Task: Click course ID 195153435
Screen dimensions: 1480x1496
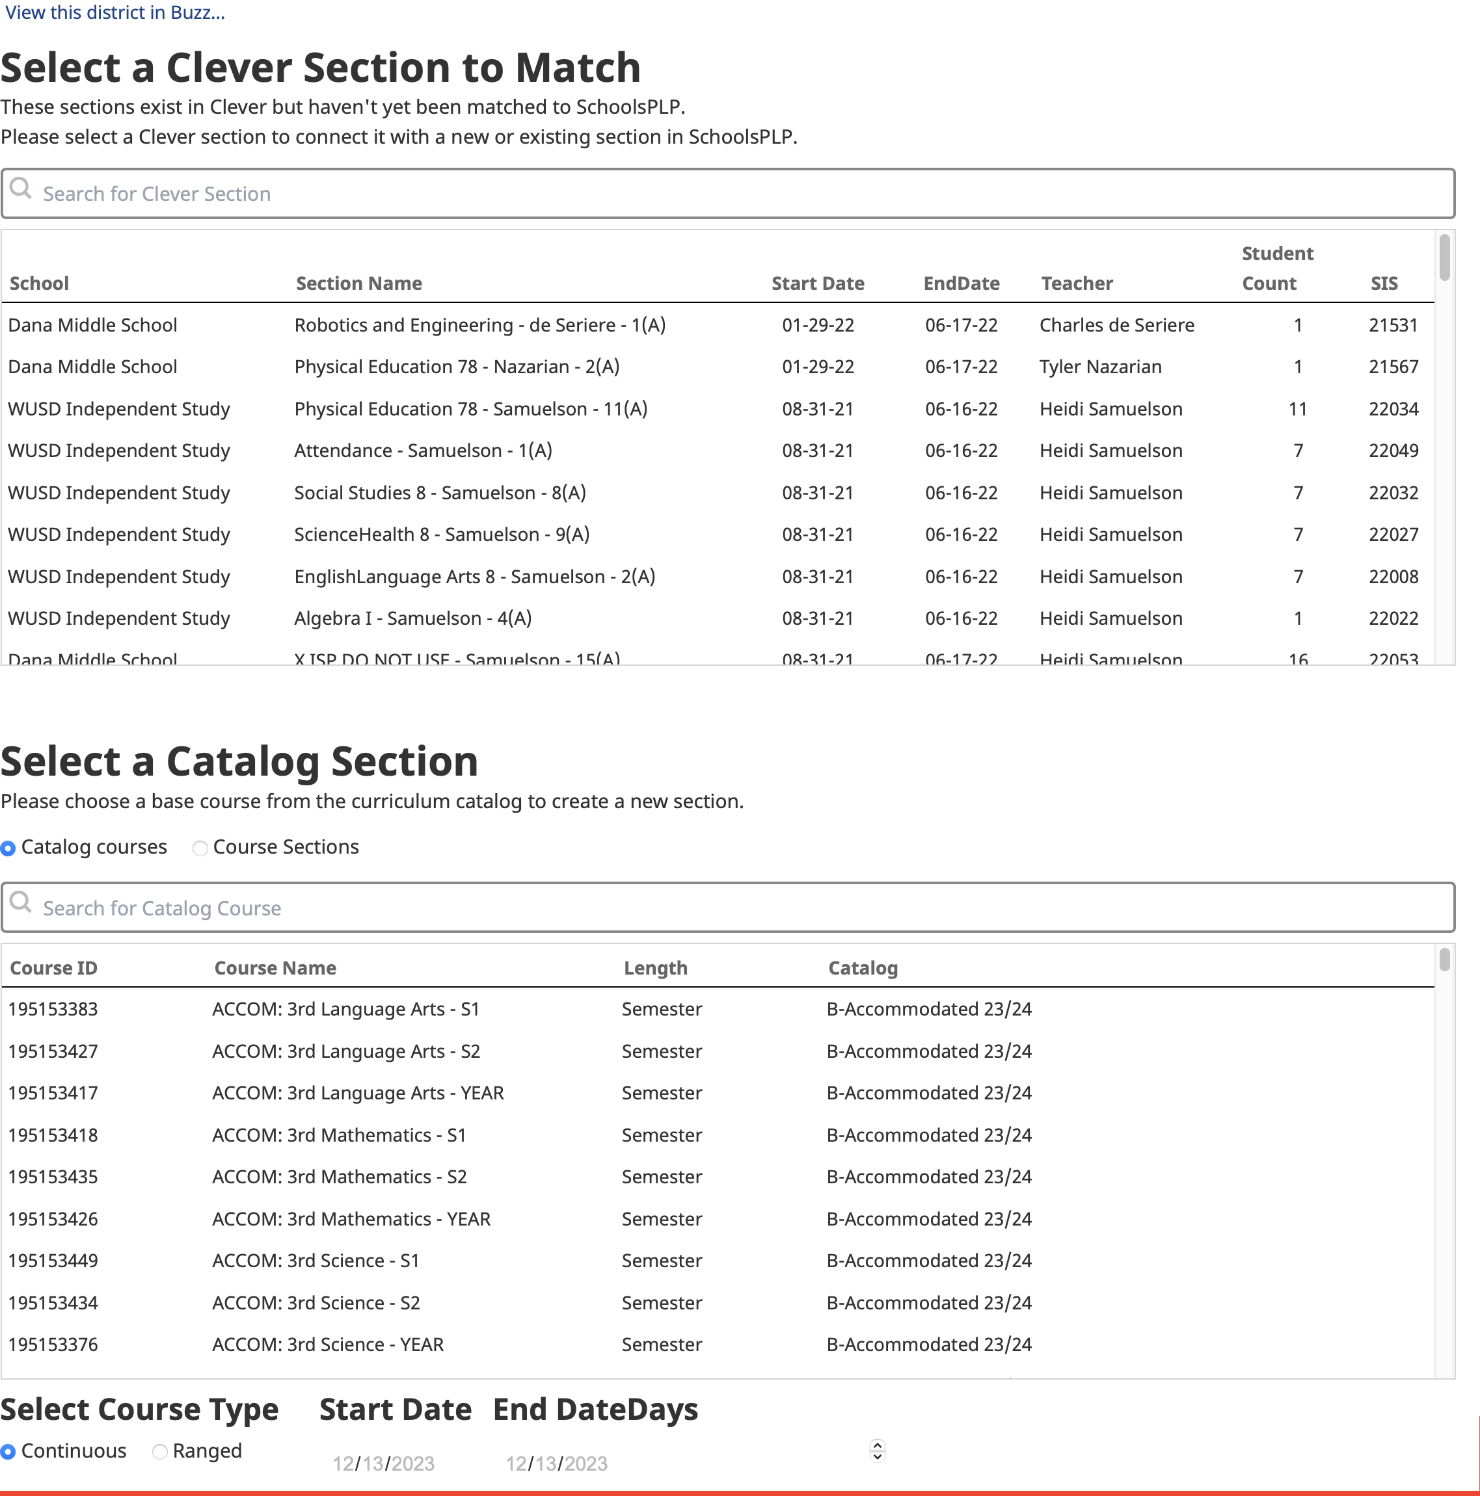Action: [x=53, y=1176]
